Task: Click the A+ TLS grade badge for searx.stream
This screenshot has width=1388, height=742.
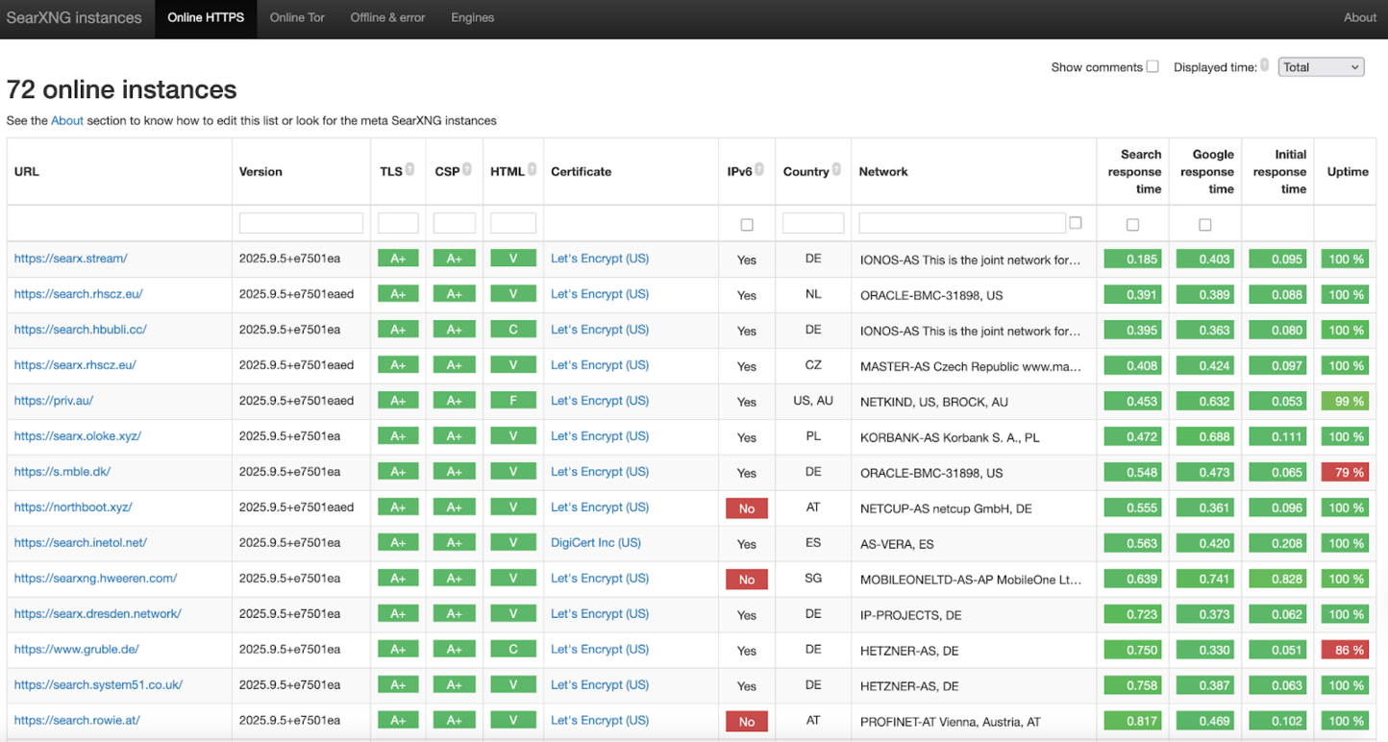Action: pos(398,260)
